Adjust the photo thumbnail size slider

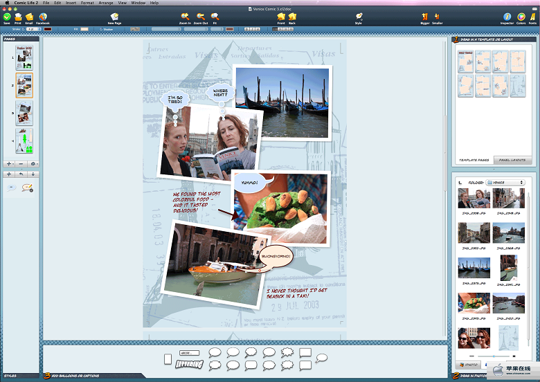click(x=494, y=357)
